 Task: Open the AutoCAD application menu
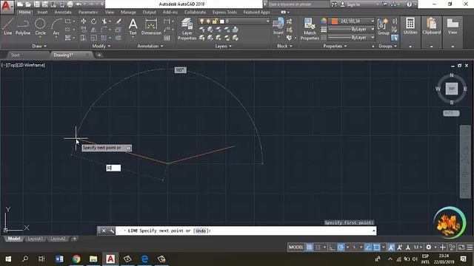coord(7,7)
